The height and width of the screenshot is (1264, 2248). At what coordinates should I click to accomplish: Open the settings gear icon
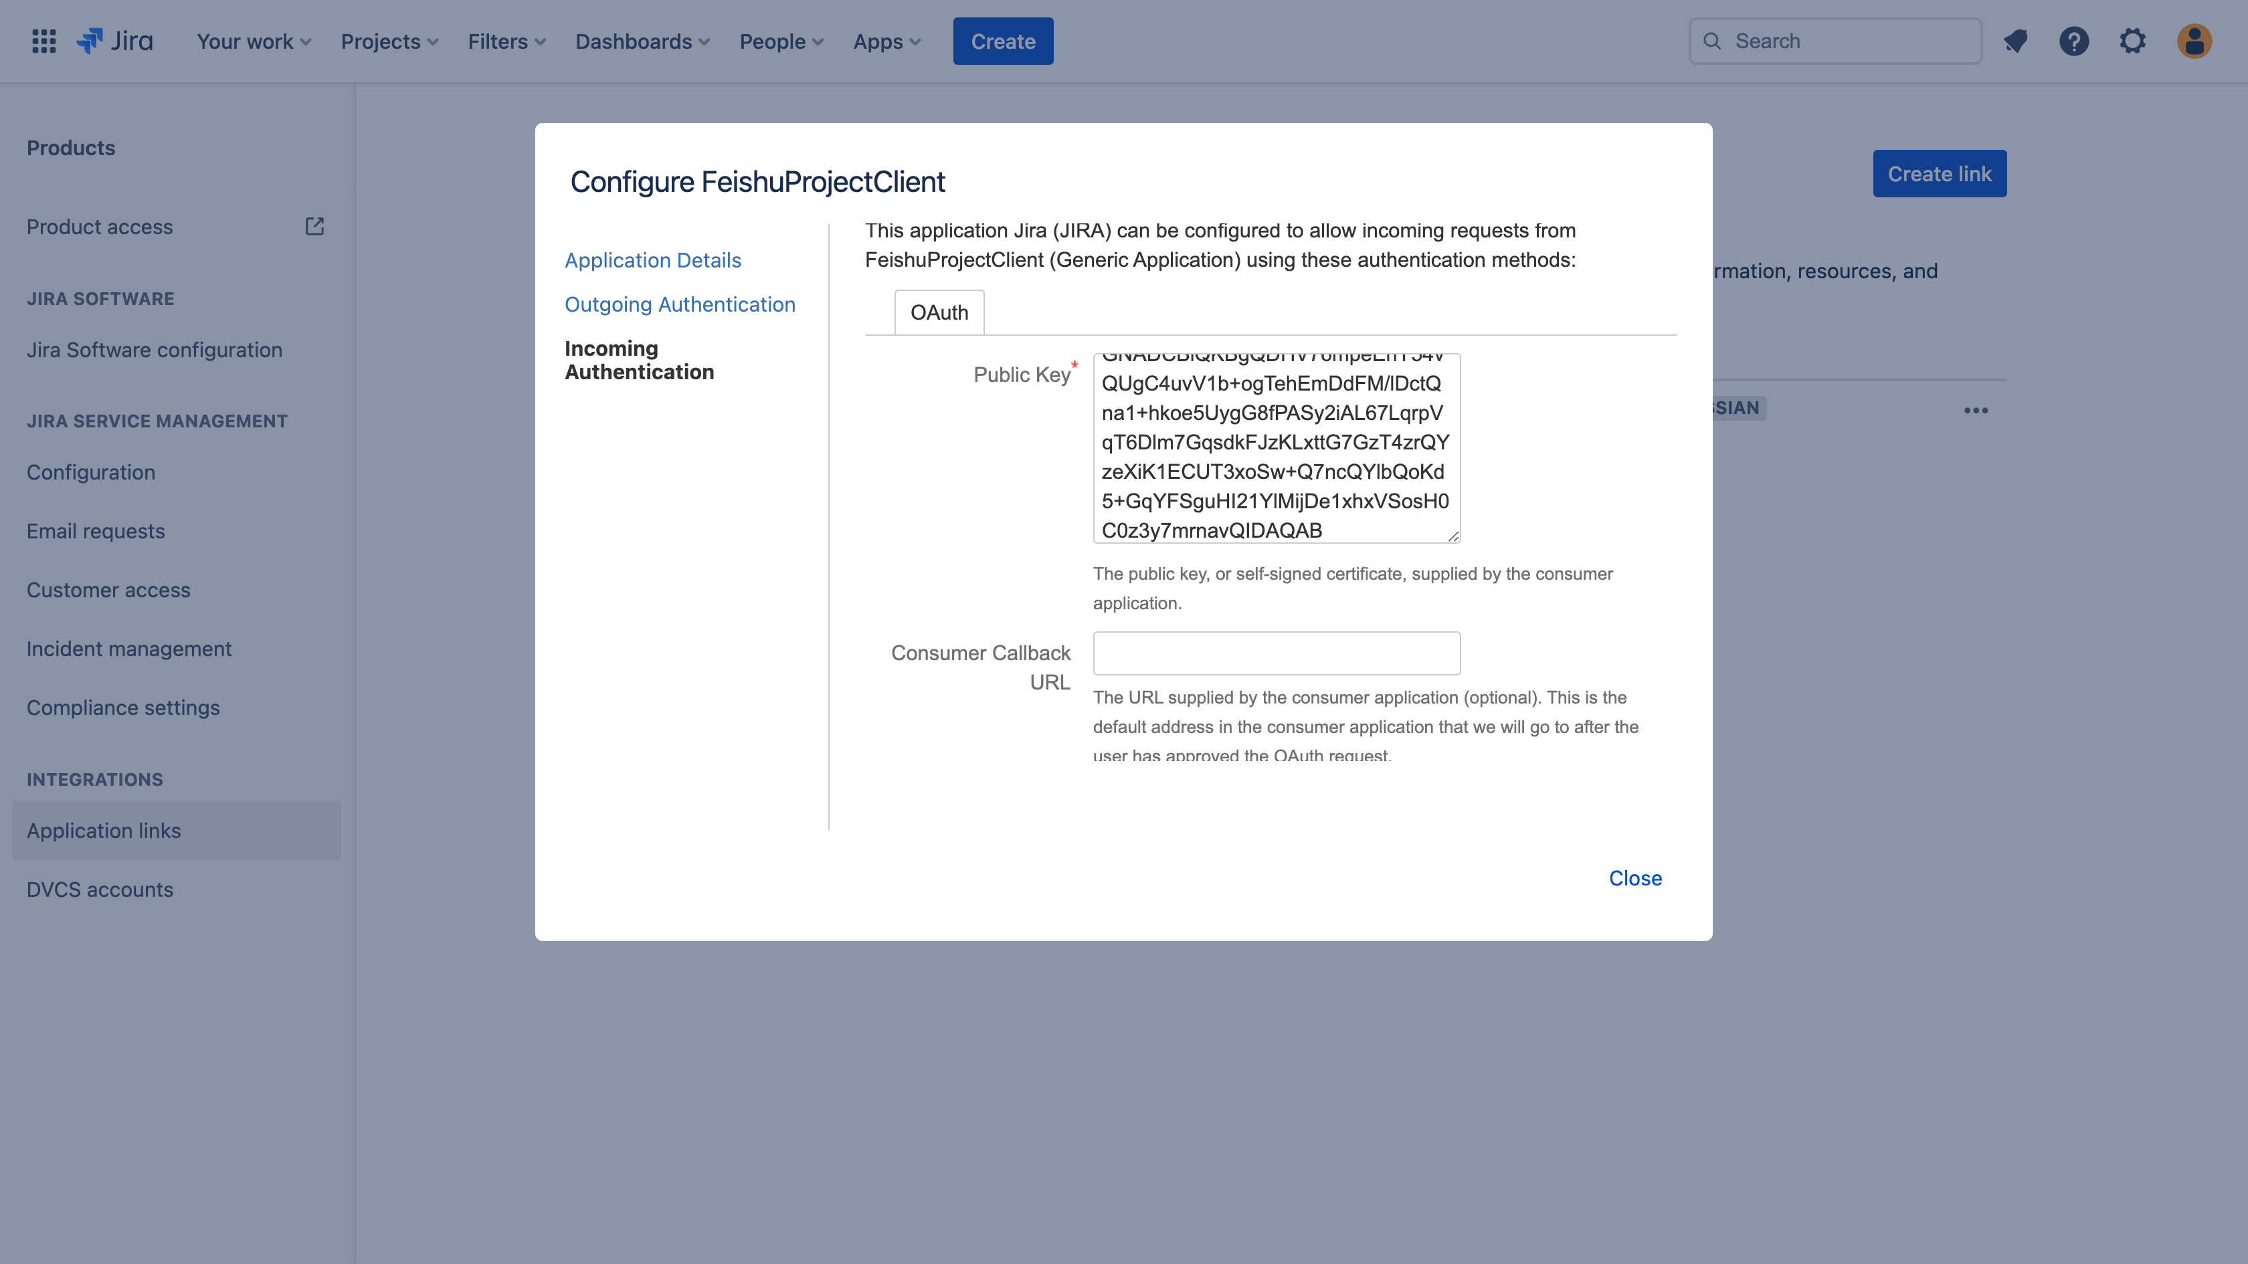coord(2133,41)
